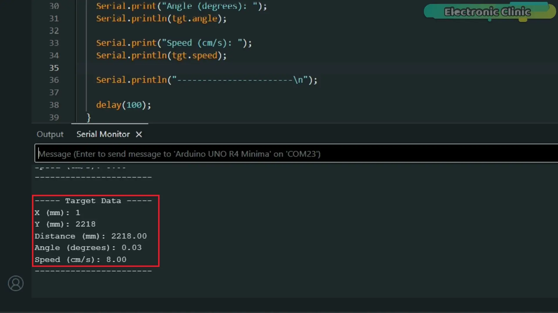Click the Angle (degrees): 0.03 output line
558x313 pixels.
tap(88, 248)
